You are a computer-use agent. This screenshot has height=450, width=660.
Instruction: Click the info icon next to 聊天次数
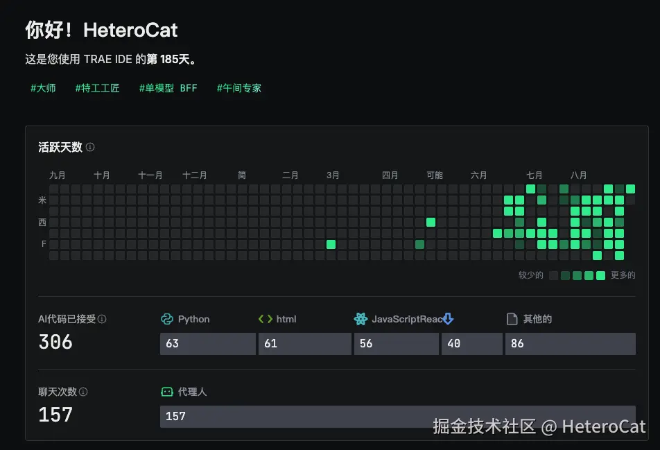pyautogui.click(x=83, y=392)
